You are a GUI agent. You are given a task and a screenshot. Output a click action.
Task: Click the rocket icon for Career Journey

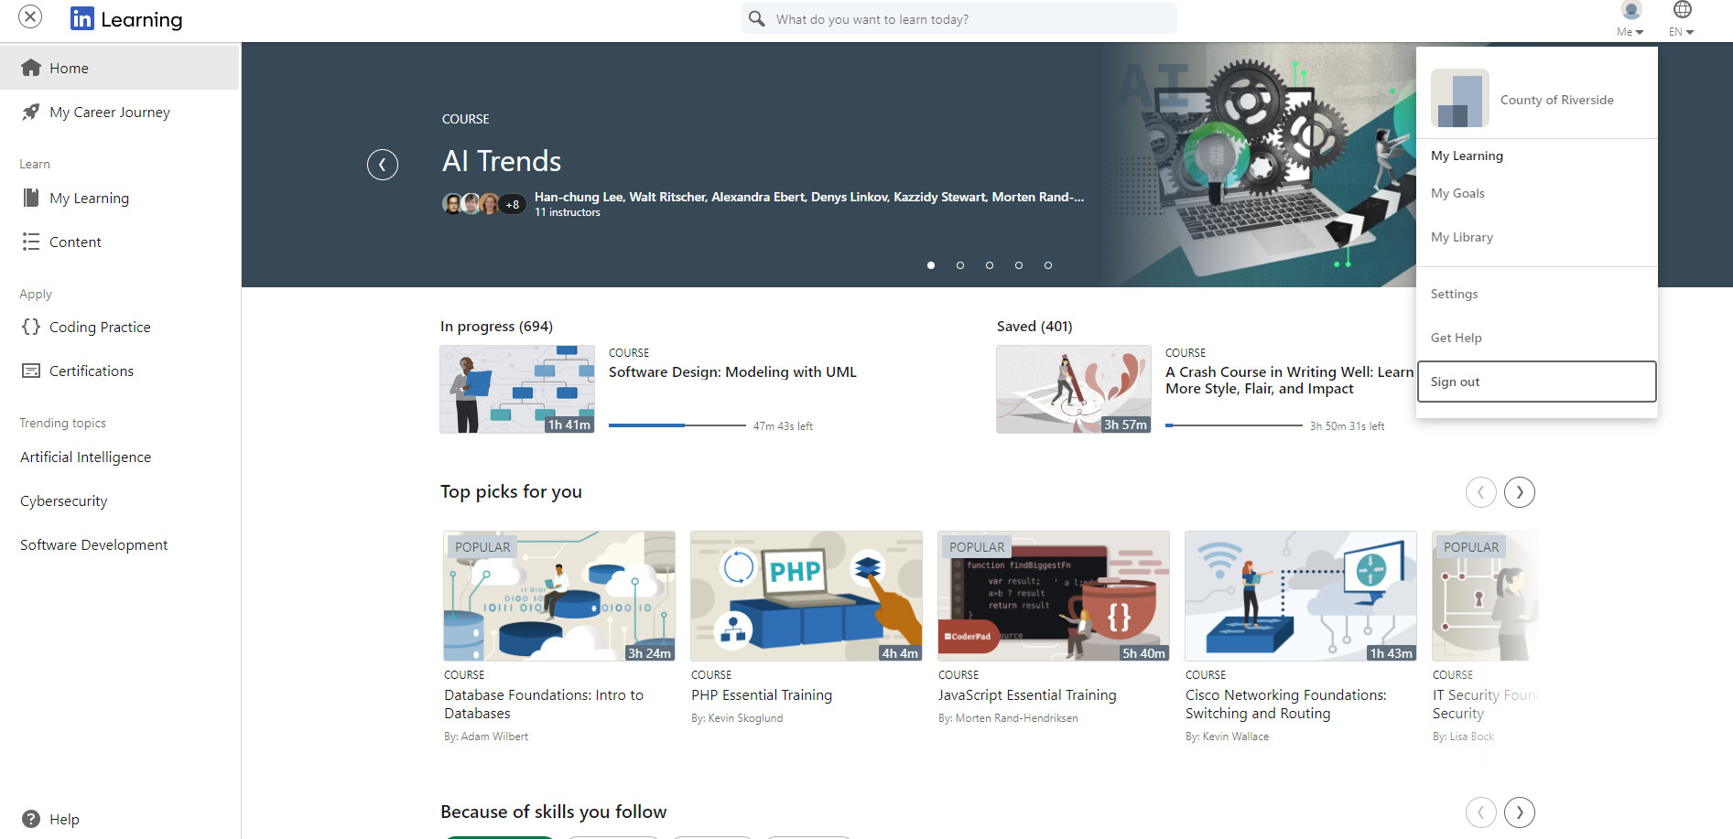pyautogui.click(x=31, y=112)
